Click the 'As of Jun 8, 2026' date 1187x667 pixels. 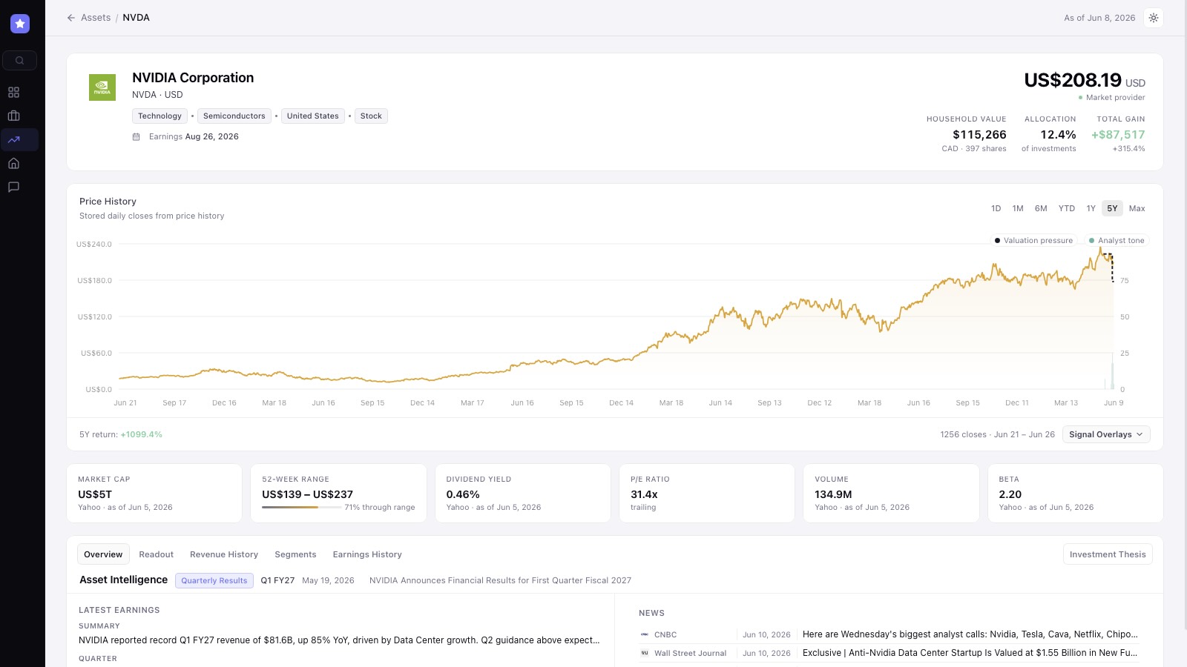click(1099, 18)
